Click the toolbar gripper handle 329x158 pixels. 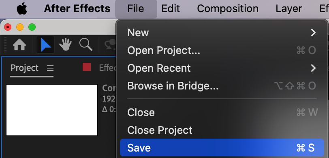(x=5, y=45)
